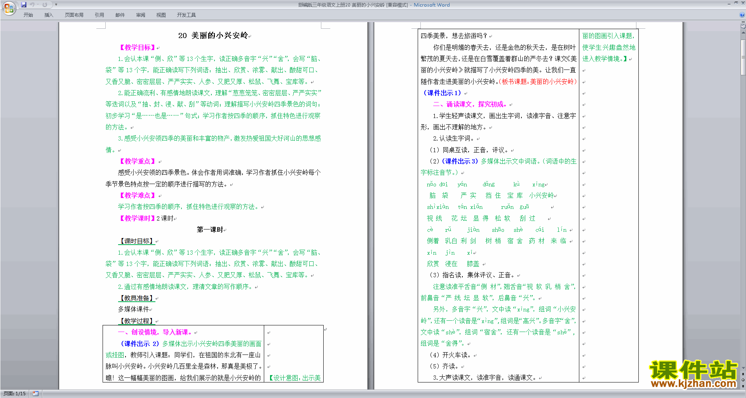This screenshot has width=746, height=398.
Task: Click the title 20 美丽的小兴安岭
Action: tap(213, 35)
